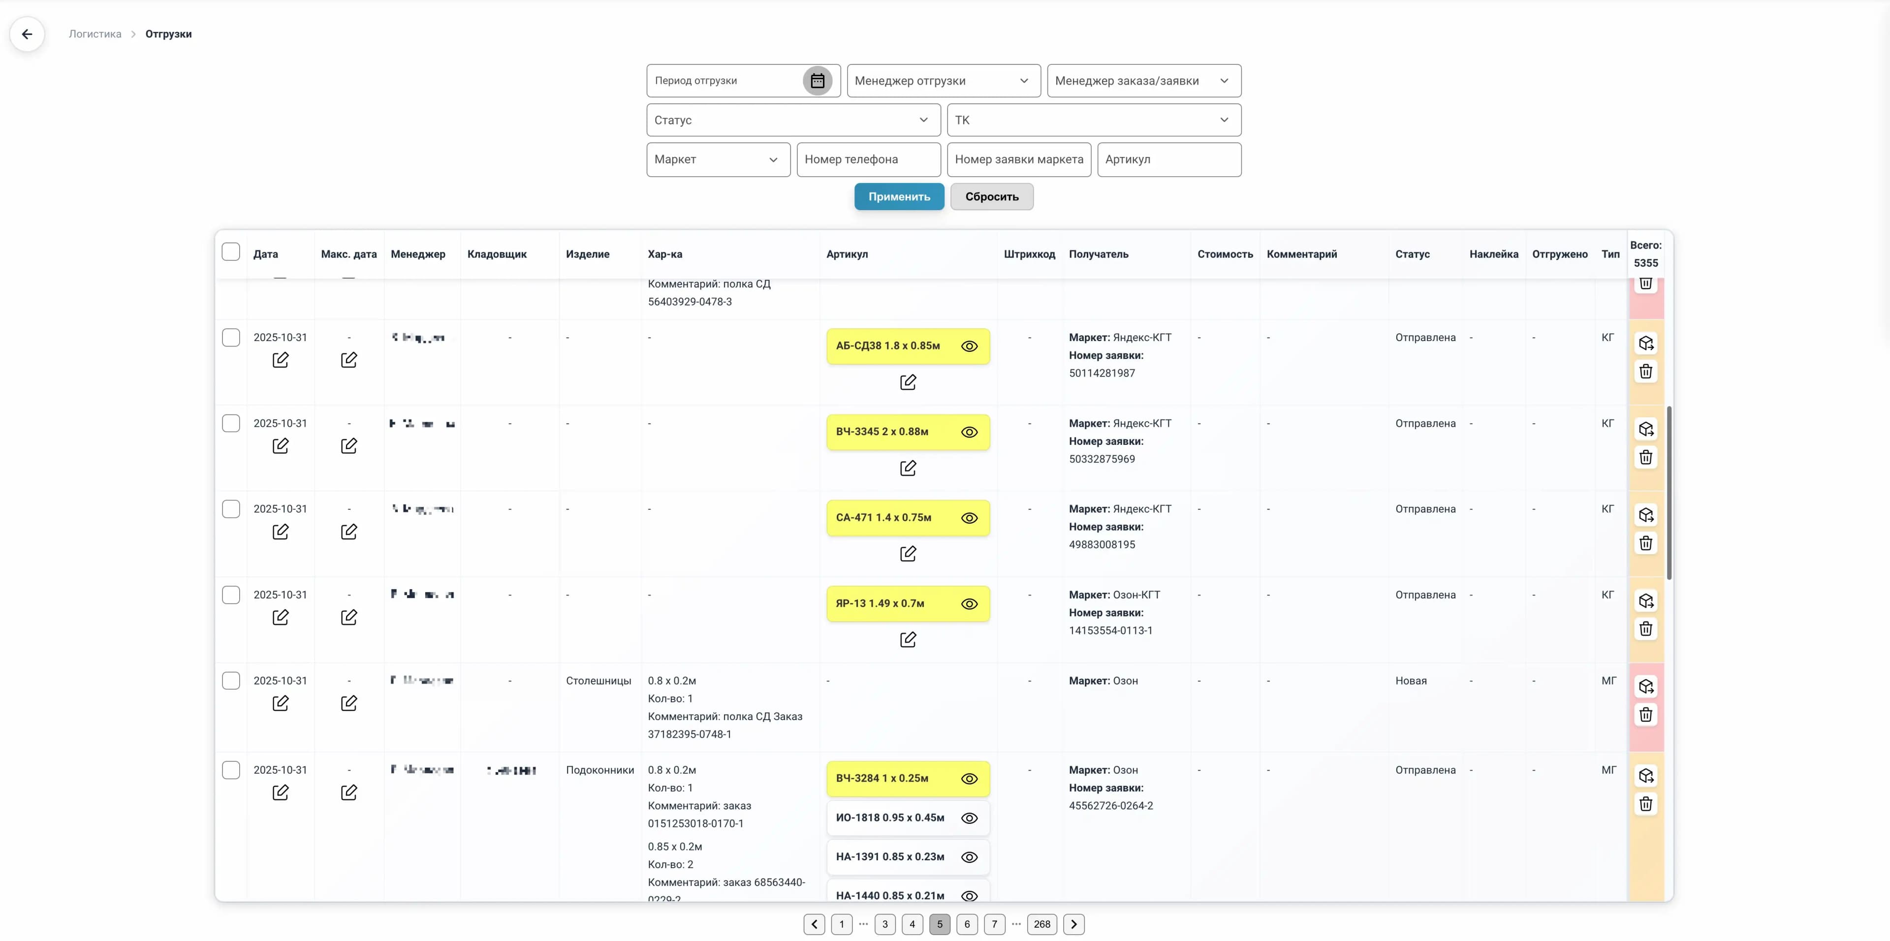Click the back arrow near breadcrumb
Image resolution: width=1890 pixels, height=941 pixels.
[x=27, y=34]
